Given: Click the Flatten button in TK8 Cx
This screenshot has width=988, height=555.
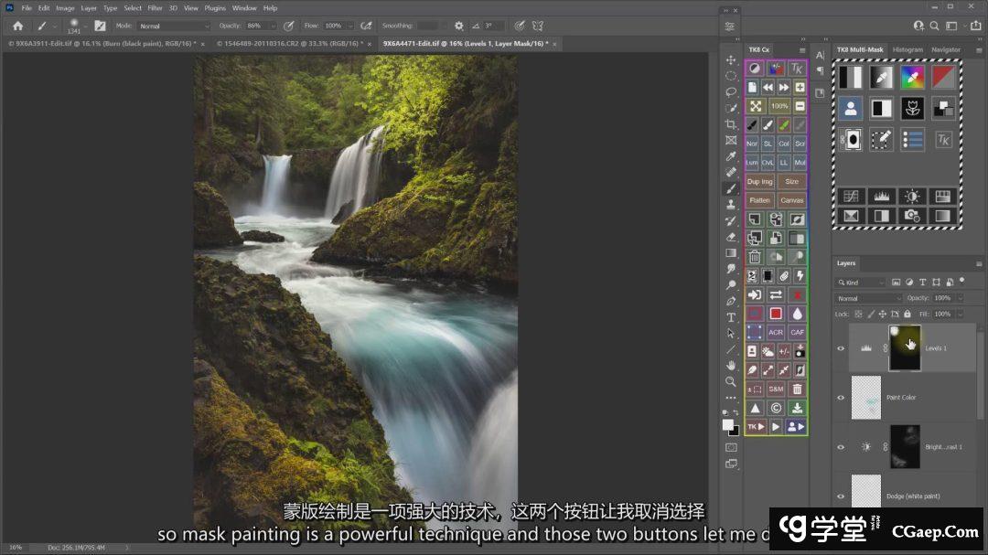Looking at the screenshot, I should [760, 200].
